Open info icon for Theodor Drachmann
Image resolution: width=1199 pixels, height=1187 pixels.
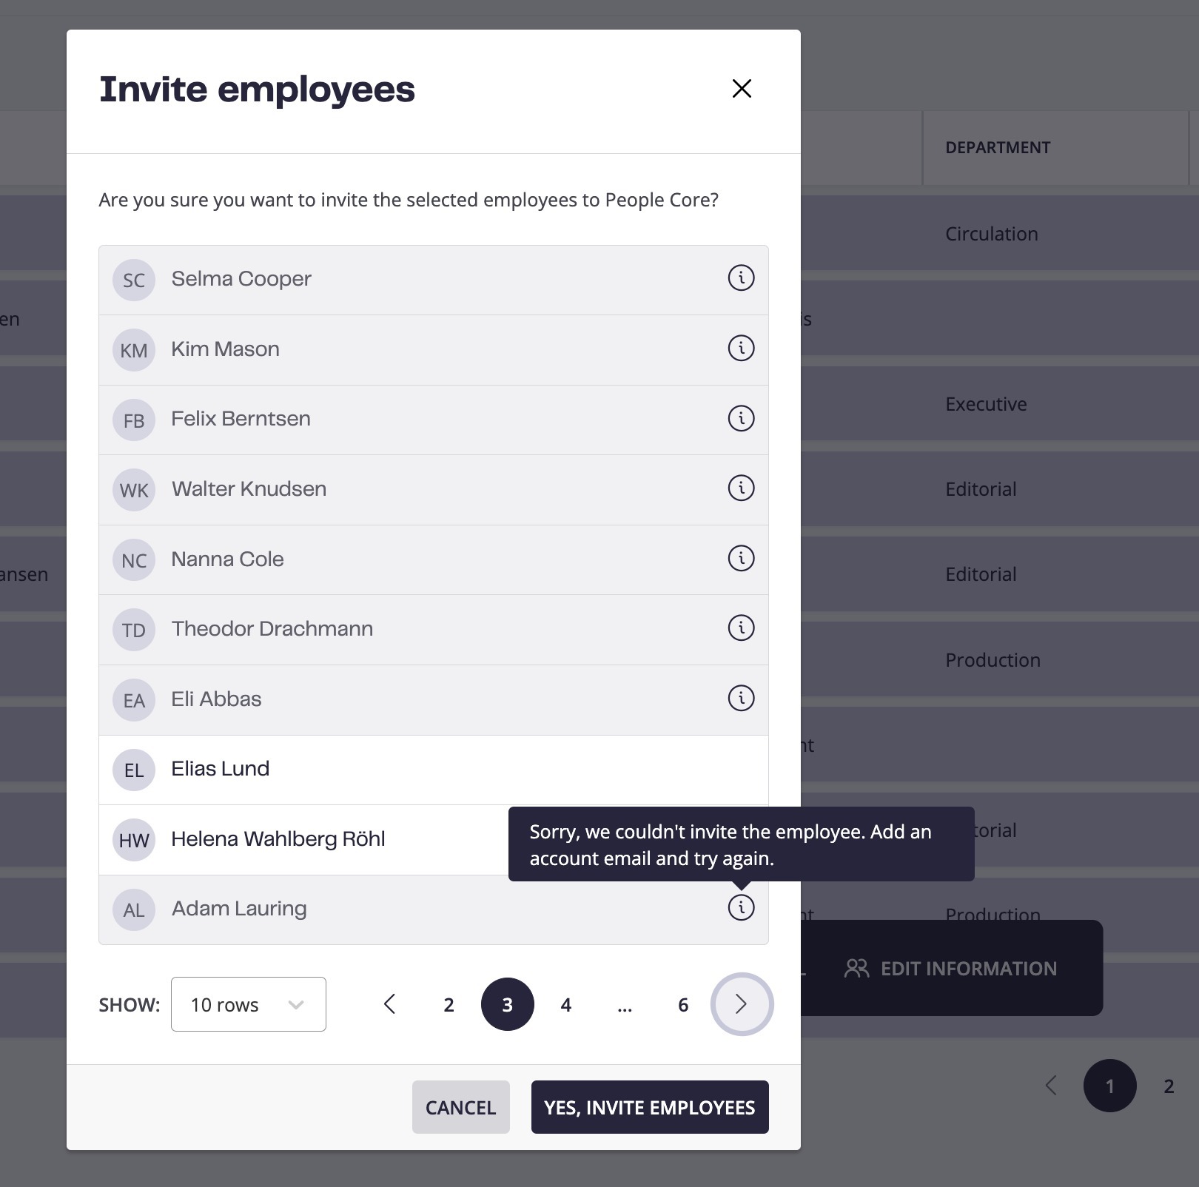(741, 628)
